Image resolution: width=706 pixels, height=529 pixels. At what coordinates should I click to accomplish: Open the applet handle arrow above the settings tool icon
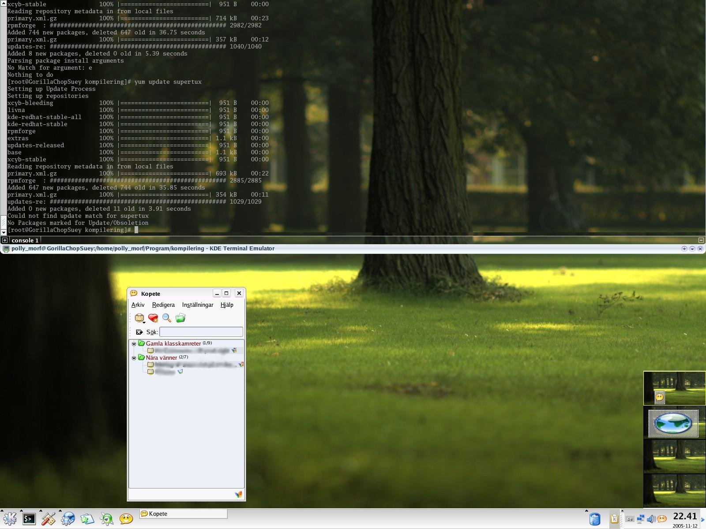(x=41, y=510)
